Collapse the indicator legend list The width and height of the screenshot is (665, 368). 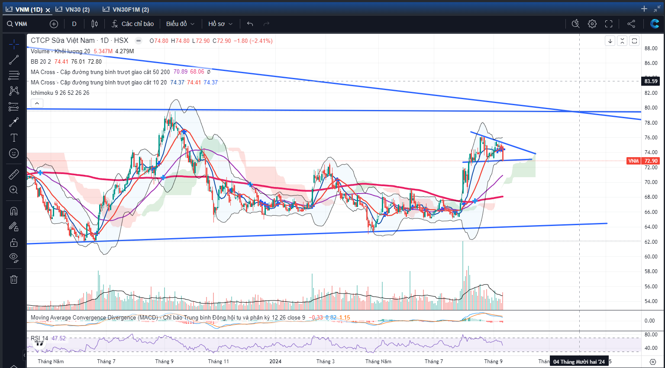pos(37,103)
